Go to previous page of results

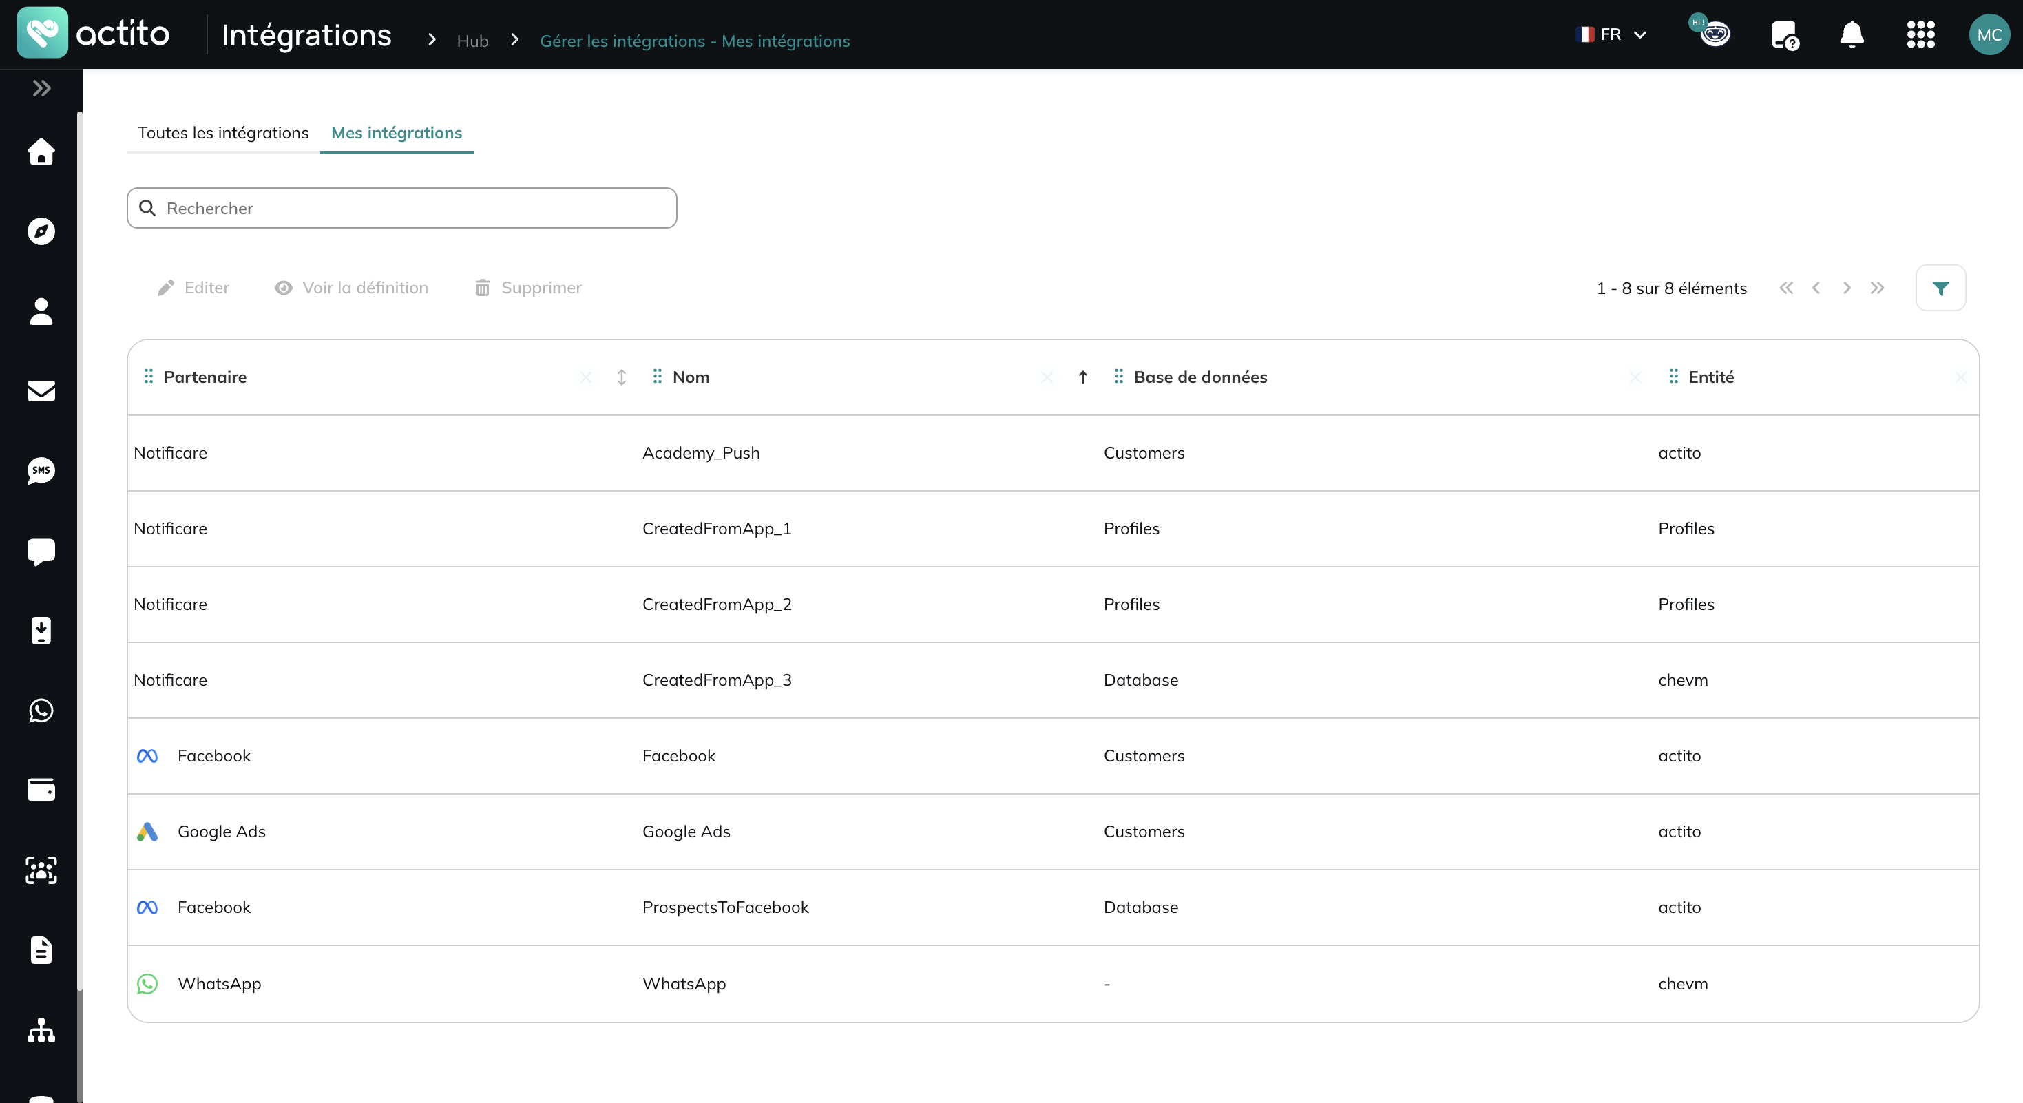tap(1816, 288)
